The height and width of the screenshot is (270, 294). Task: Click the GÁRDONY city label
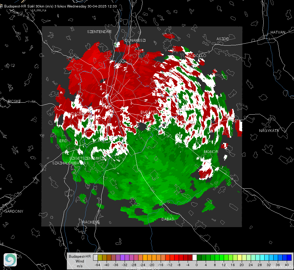(x=14, y=211)
